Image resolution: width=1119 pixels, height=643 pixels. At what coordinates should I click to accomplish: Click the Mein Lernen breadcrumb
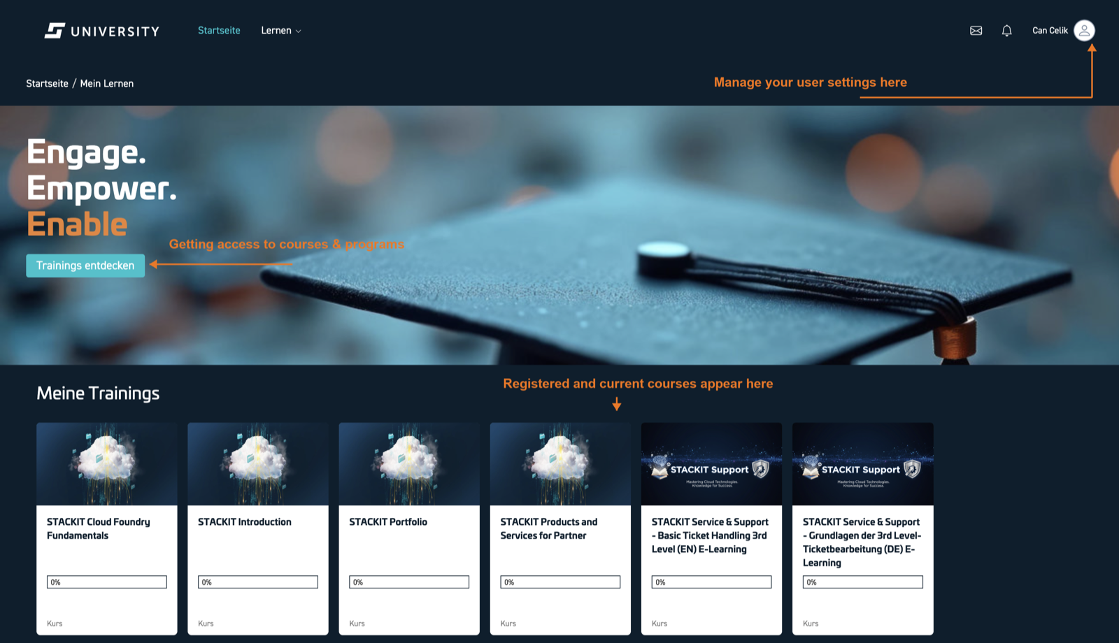coord(106,83)
